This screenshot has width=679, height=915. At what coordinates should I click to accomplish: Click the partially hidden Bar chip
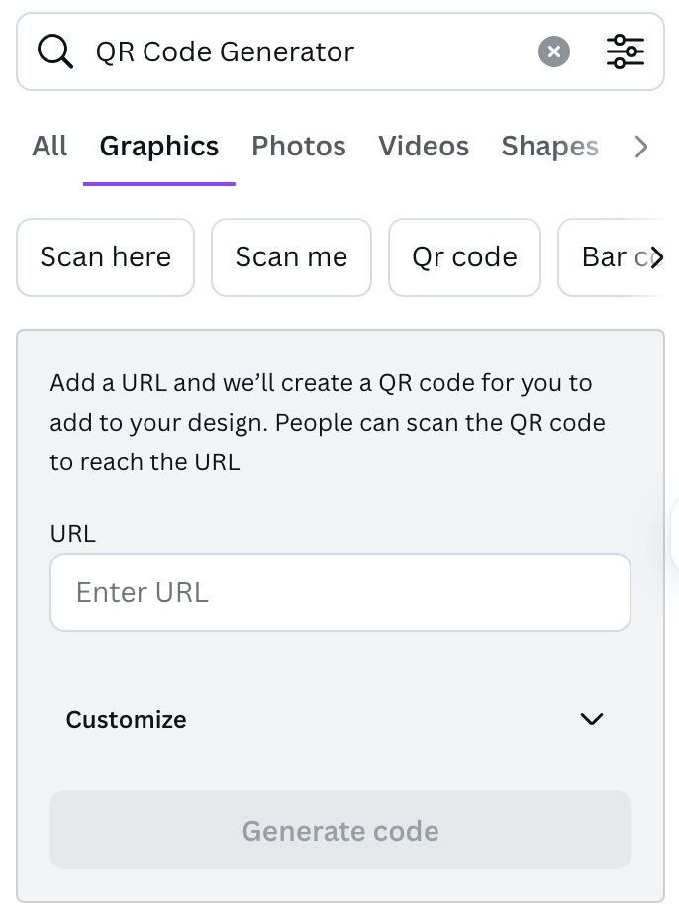tap(612, 257)
